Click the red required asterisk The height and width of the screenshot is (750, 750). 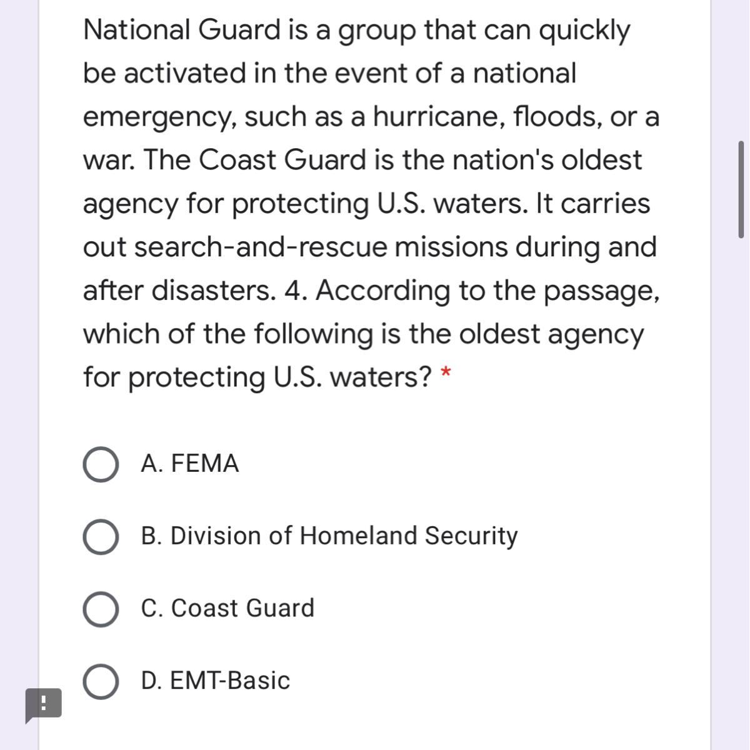click(446, 374)
